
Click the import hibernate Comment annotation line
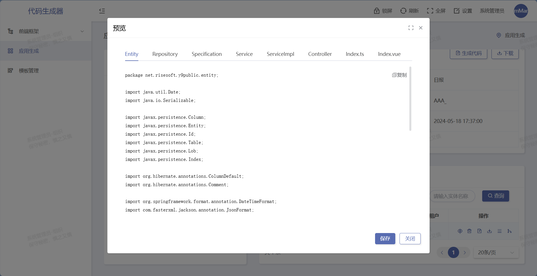tap(177, 185)
